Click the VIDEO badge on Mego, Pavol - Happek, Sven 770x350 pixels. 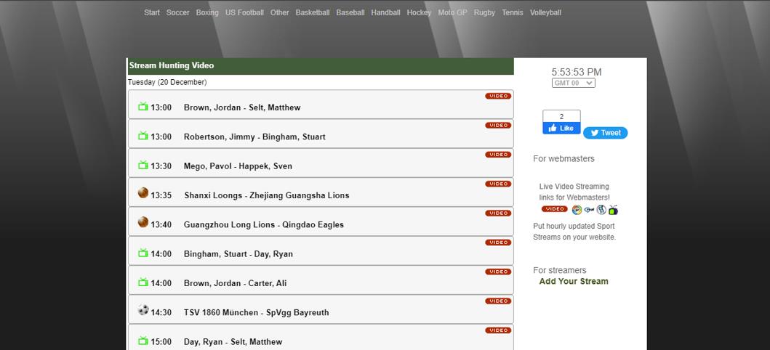point(498,155)
